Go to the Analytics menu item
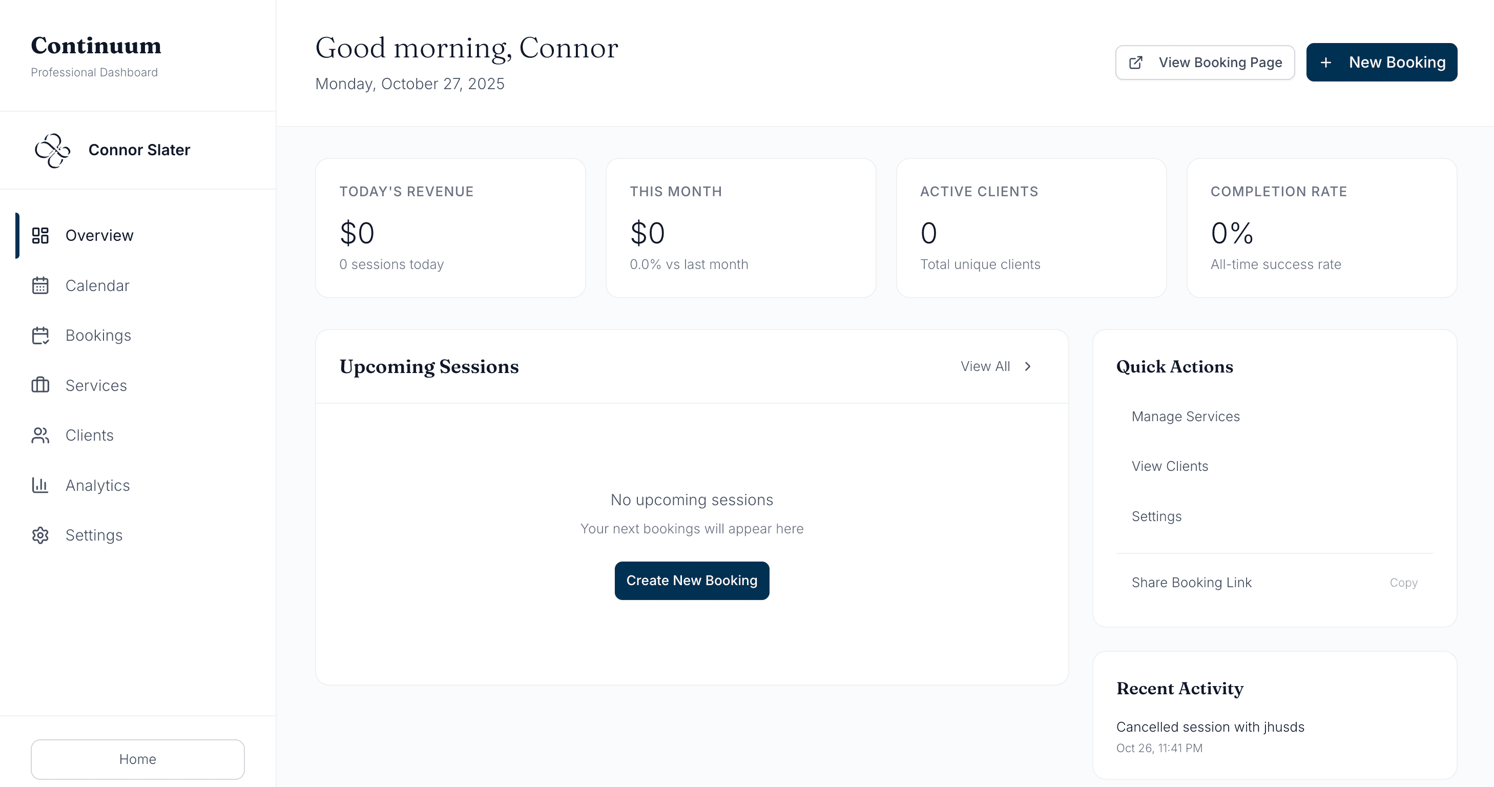Screen dimensions: 1494x787 point(97,485)
